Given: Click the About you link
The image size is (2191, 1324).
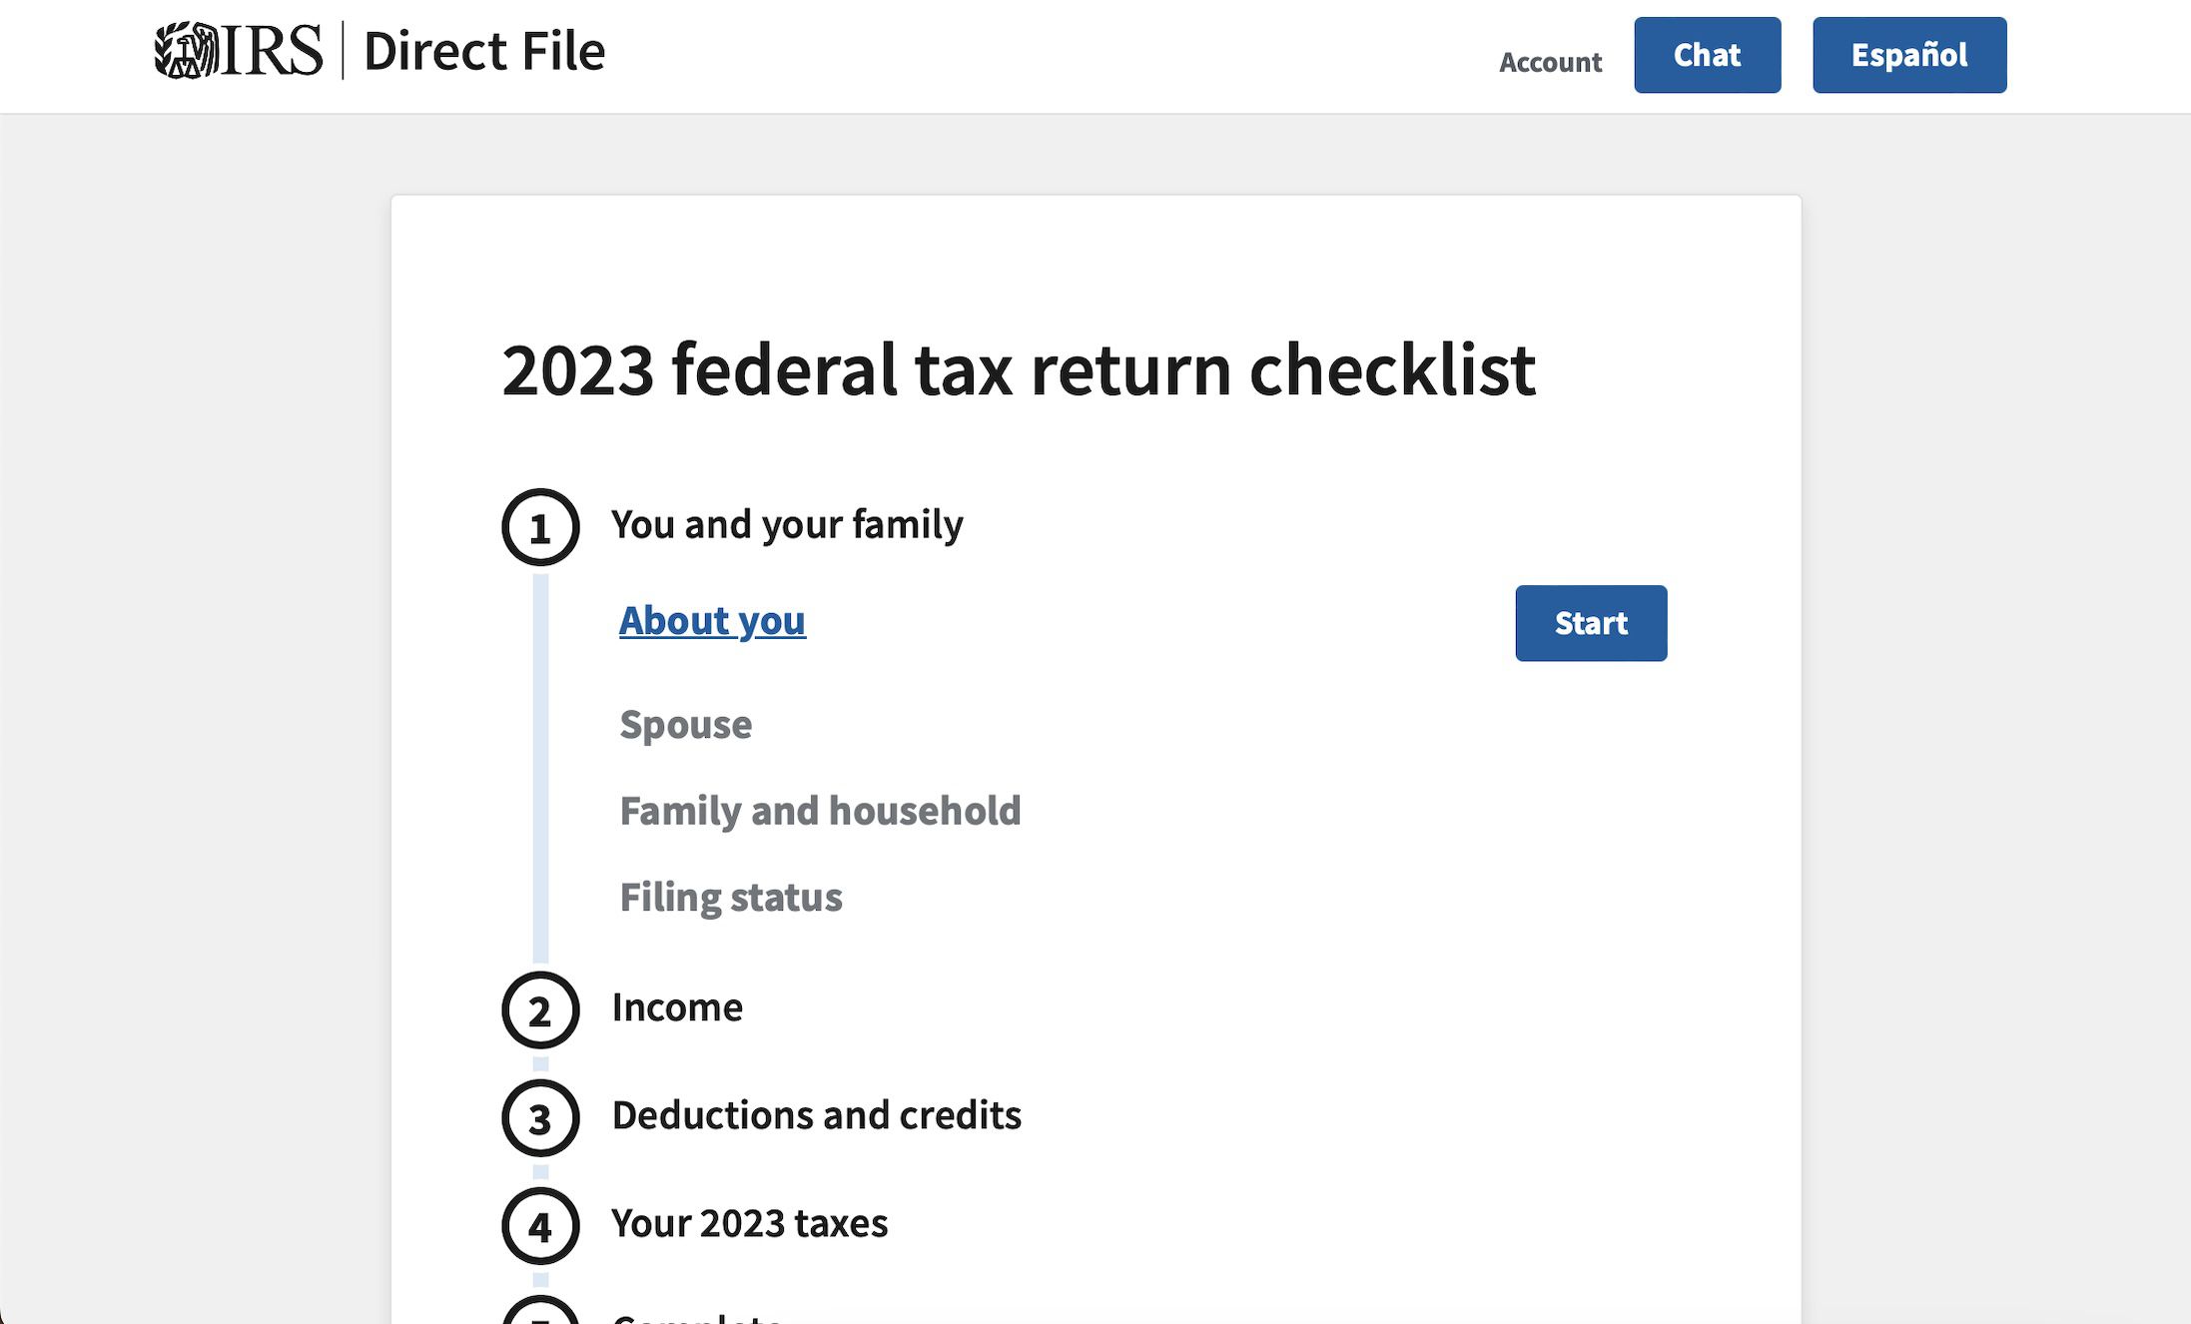Looking at the screenshot, I should click(x=710, y=620).
